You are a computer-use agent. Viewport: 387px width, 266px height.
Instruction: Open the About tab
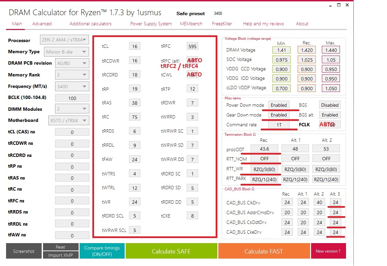click(x=302, y=24)
